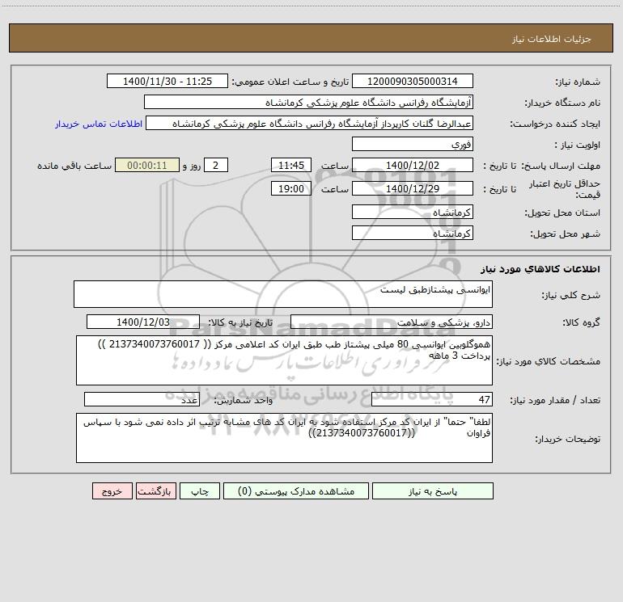Click the 'شماره نیاز:' label
The image size is (623, 602).
578,82
